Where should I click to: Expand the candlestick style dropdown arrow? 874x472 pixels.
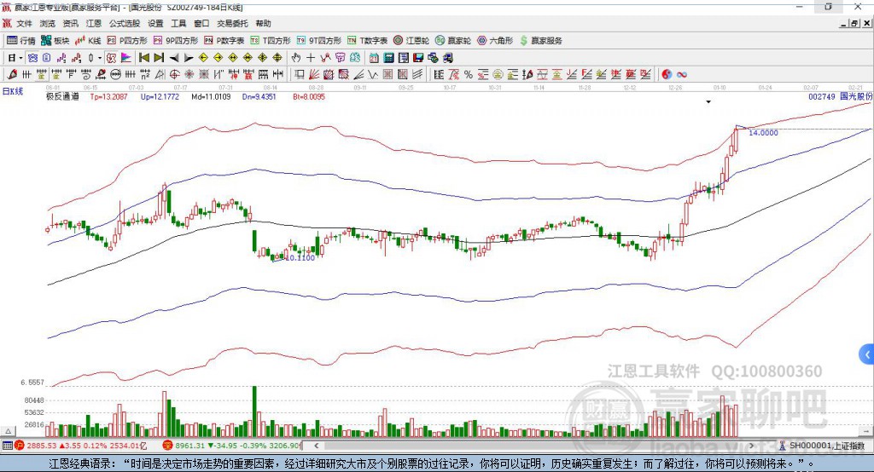click(100, 57)
